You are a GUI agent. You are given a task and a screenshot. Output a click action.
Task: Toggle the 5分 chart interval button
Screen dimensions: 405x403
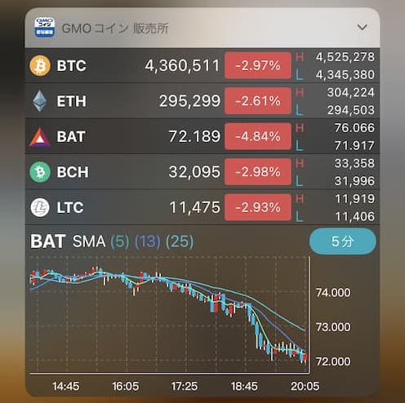coord(343,241)
